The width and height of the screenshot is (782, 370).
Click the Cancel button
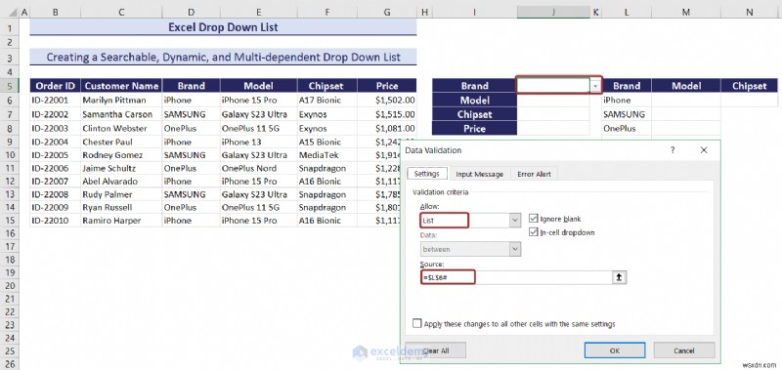click(683, 350)
